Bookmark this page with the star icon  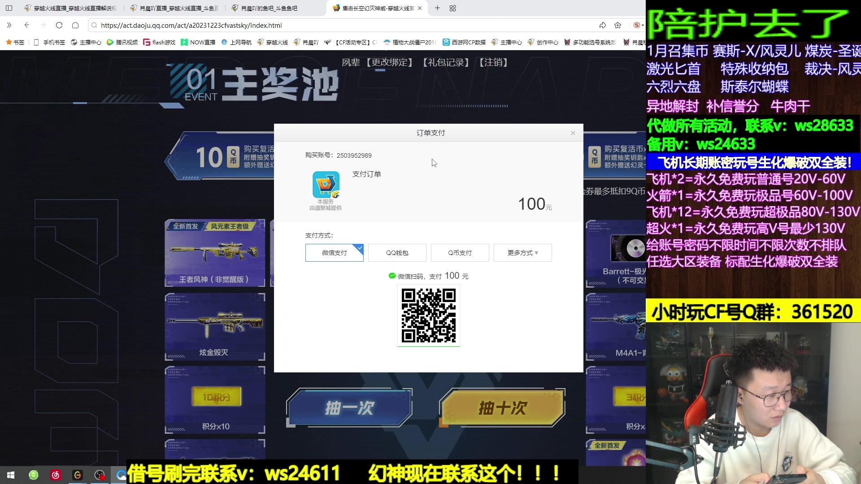[618, 25]
